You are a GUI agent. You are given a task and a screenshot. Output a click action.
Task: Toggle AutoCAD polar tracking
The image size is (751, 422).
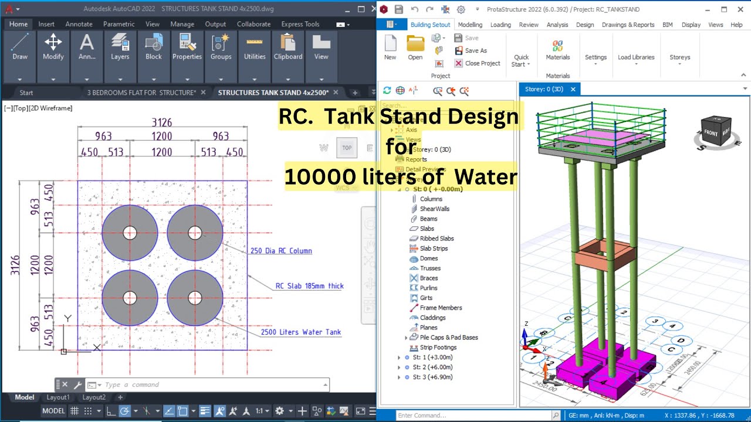click(124, 411)
